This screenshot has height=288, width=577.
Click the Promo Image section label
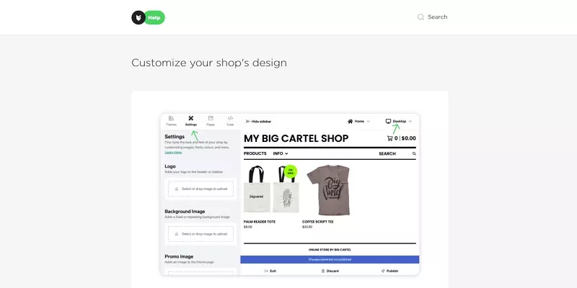(179, 256)
